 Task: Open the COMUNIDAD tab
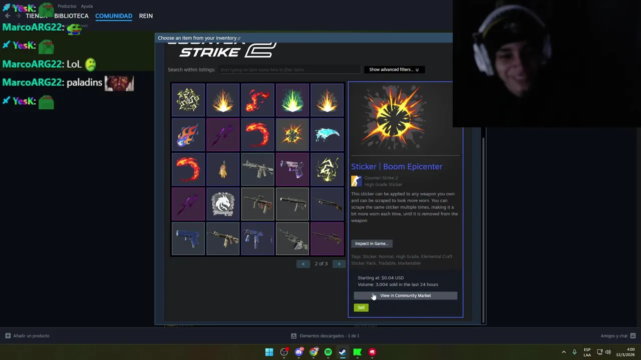click(114, 16)
